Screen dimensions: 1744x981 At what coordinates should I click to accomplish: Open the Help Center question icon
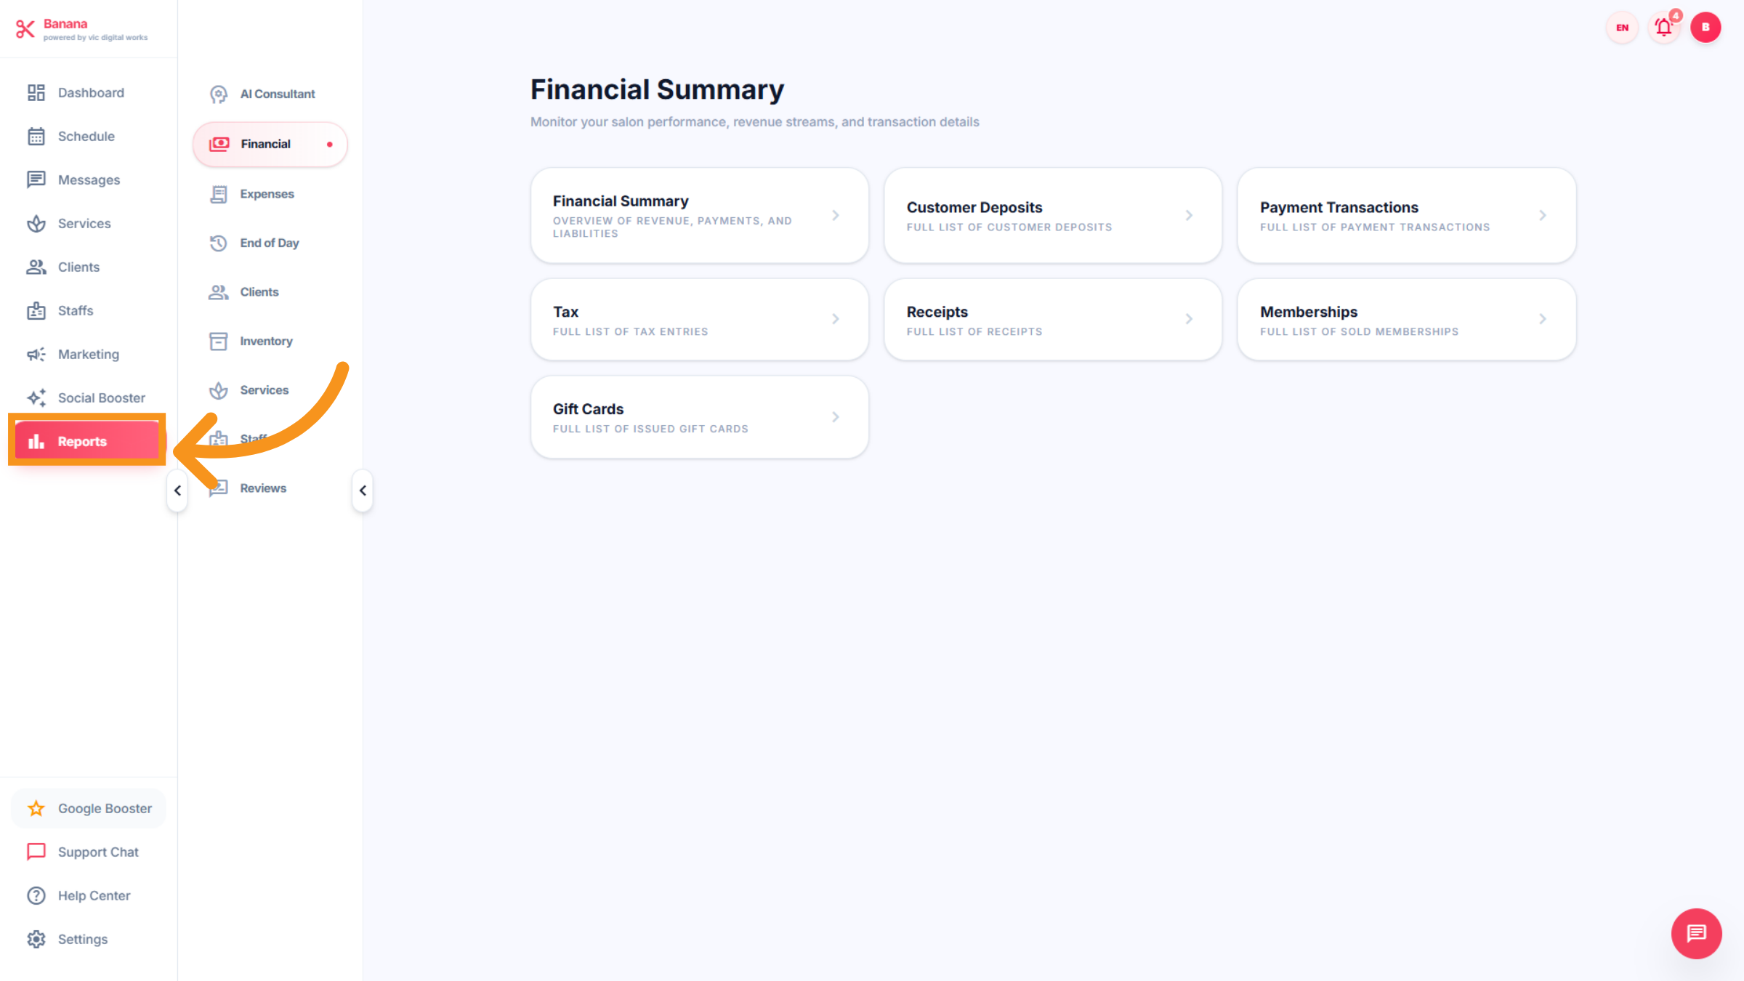[x=36, y=895]
